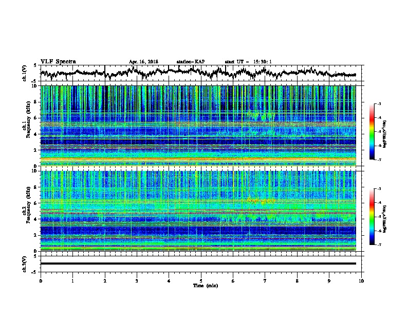
Task: Click the "1" tick on the Time axis
Action: click(72, 281)
